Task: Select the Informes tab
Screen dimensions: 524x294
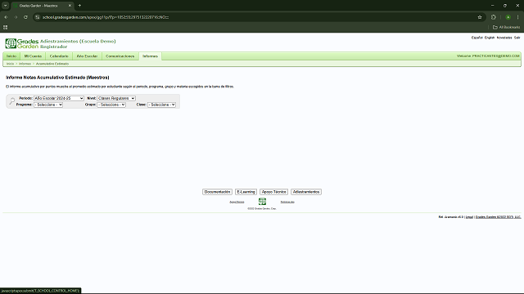Action: (x=151, y=56)
